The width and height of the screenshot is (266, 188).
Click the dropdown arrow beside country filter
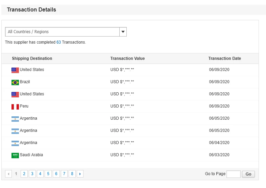click(x=123, y=32)
